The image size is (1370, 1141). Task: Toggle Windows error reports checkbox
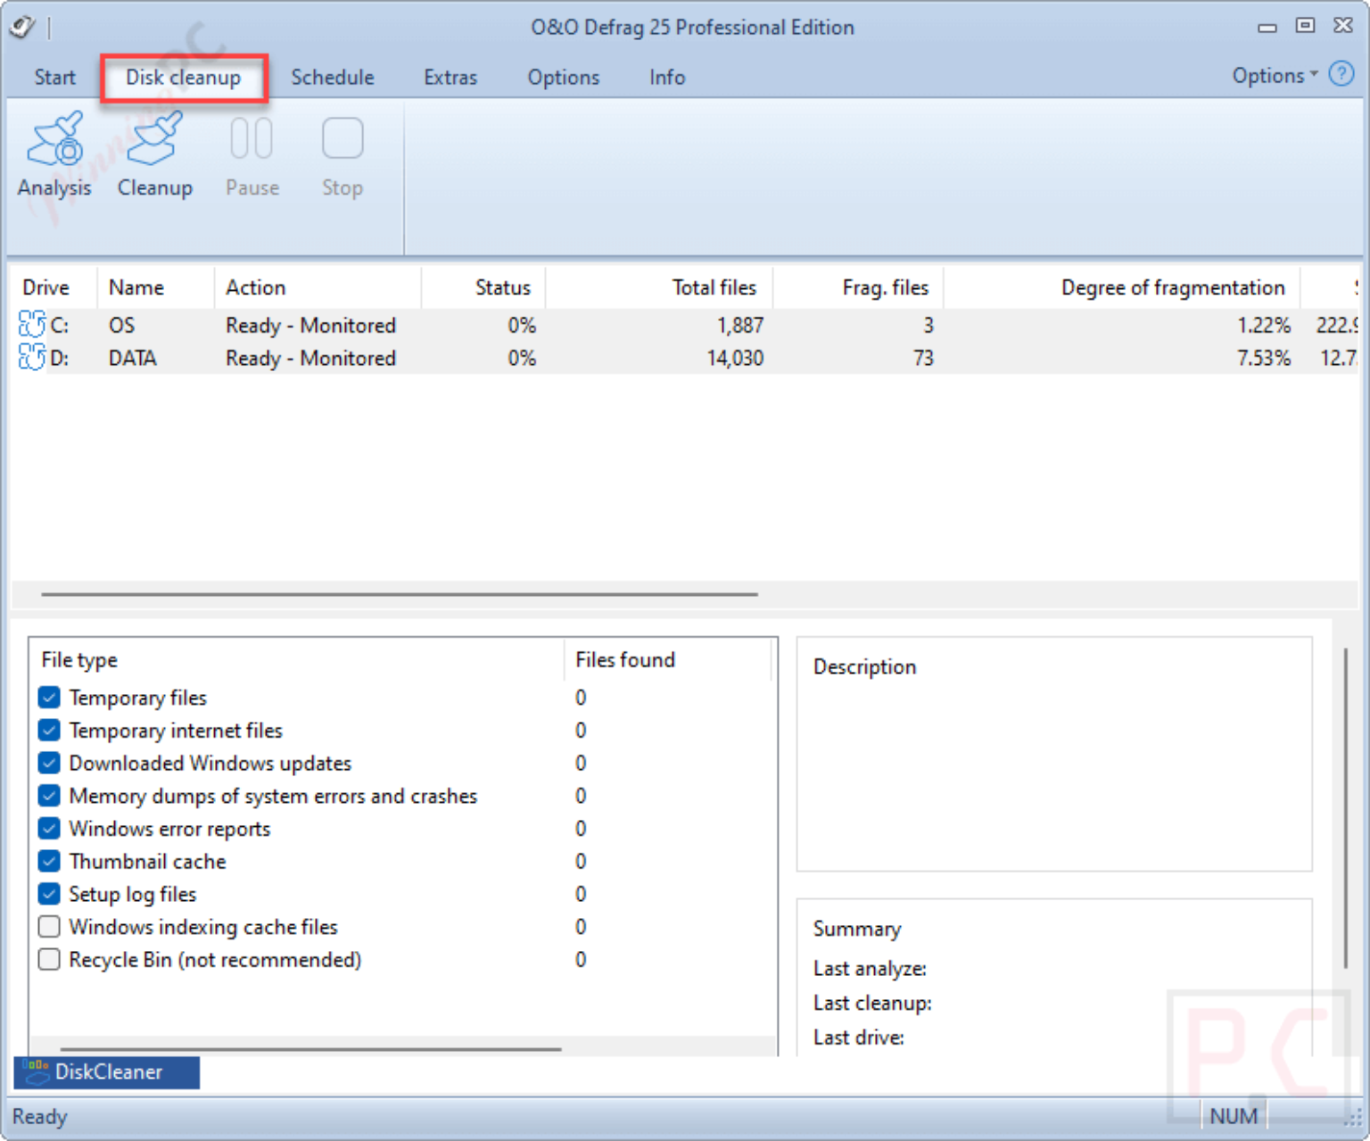point(50,828)
